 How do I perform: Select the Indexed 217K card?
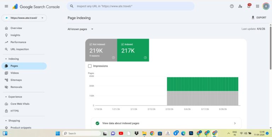(133, 50)
